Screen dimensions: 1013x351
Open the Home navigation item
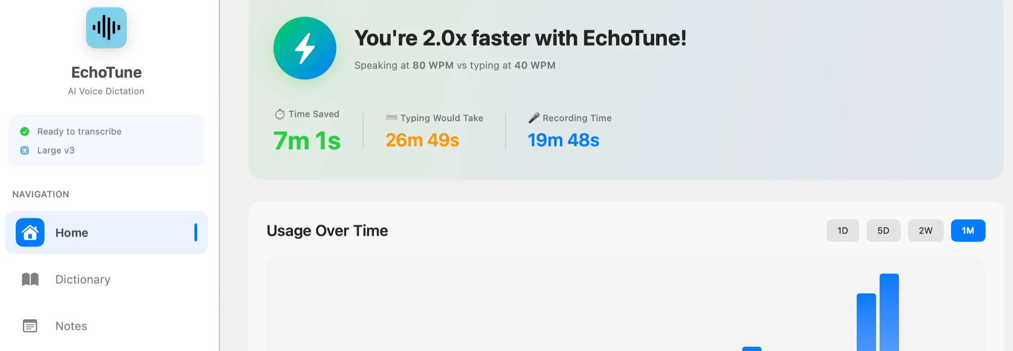(72, 233)
